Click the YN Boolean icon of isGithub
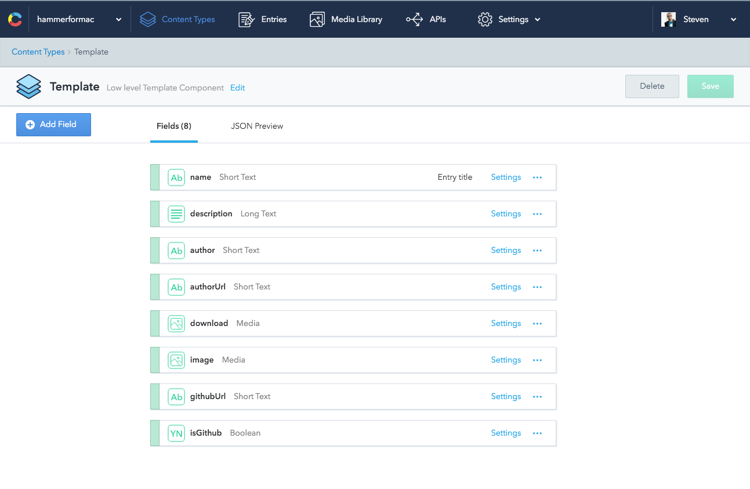This screenshot has height=489, width=750. [x=176, y=433]
